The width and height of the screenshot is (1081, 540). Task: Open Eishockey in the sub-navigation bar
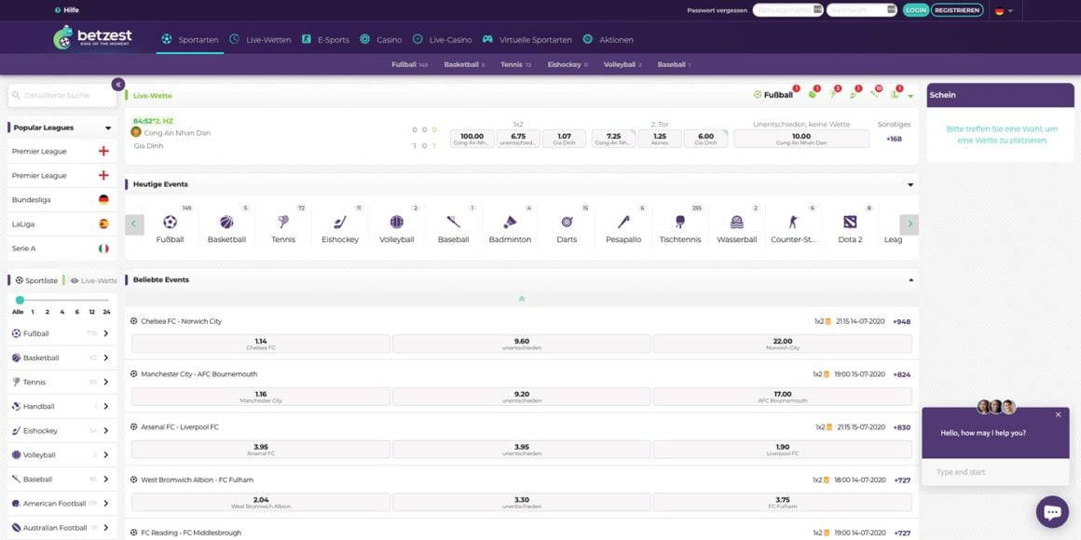(x=568, y=64)
